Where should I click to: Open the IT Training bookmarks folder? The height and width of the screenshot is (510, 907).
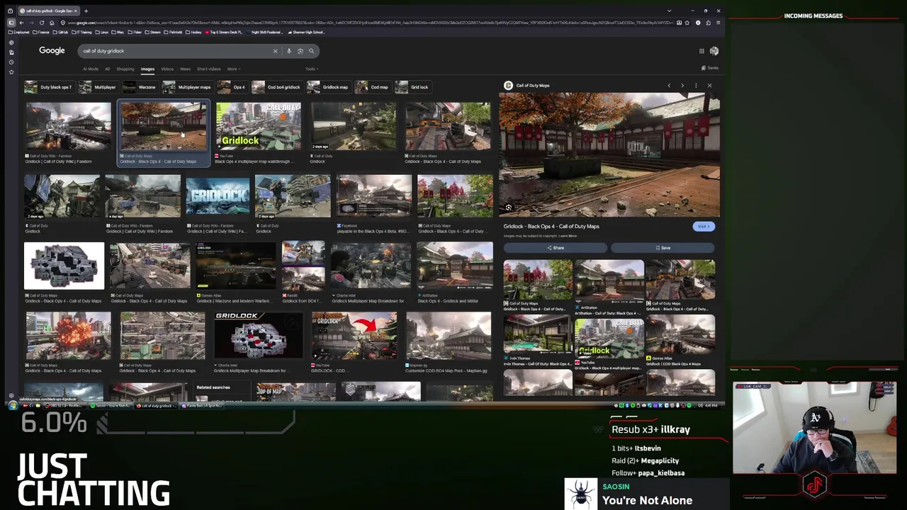pyautogui.click(x=82, y=33)
